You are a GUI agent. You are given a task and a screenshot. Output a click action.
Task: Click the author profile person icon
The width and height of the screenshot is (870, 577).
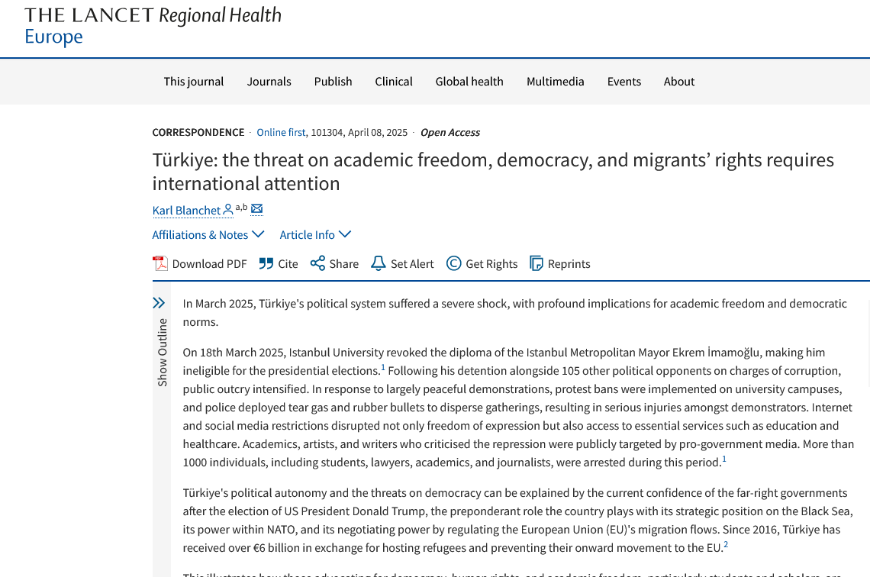pos(228,210)
